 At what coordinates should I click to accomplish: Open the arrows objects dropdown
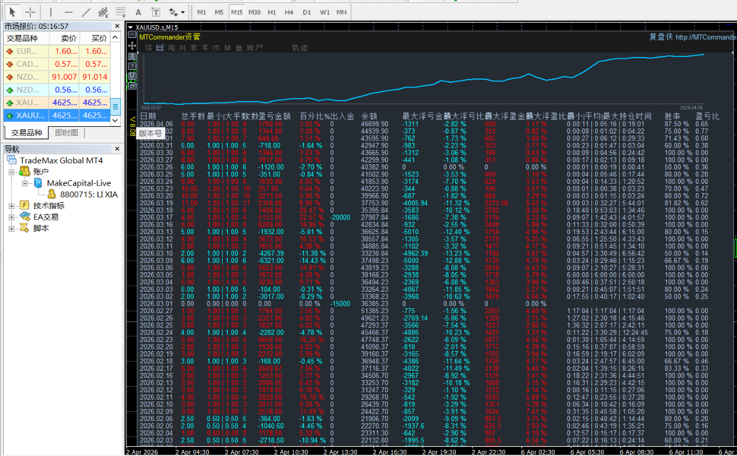click(182, 12)
